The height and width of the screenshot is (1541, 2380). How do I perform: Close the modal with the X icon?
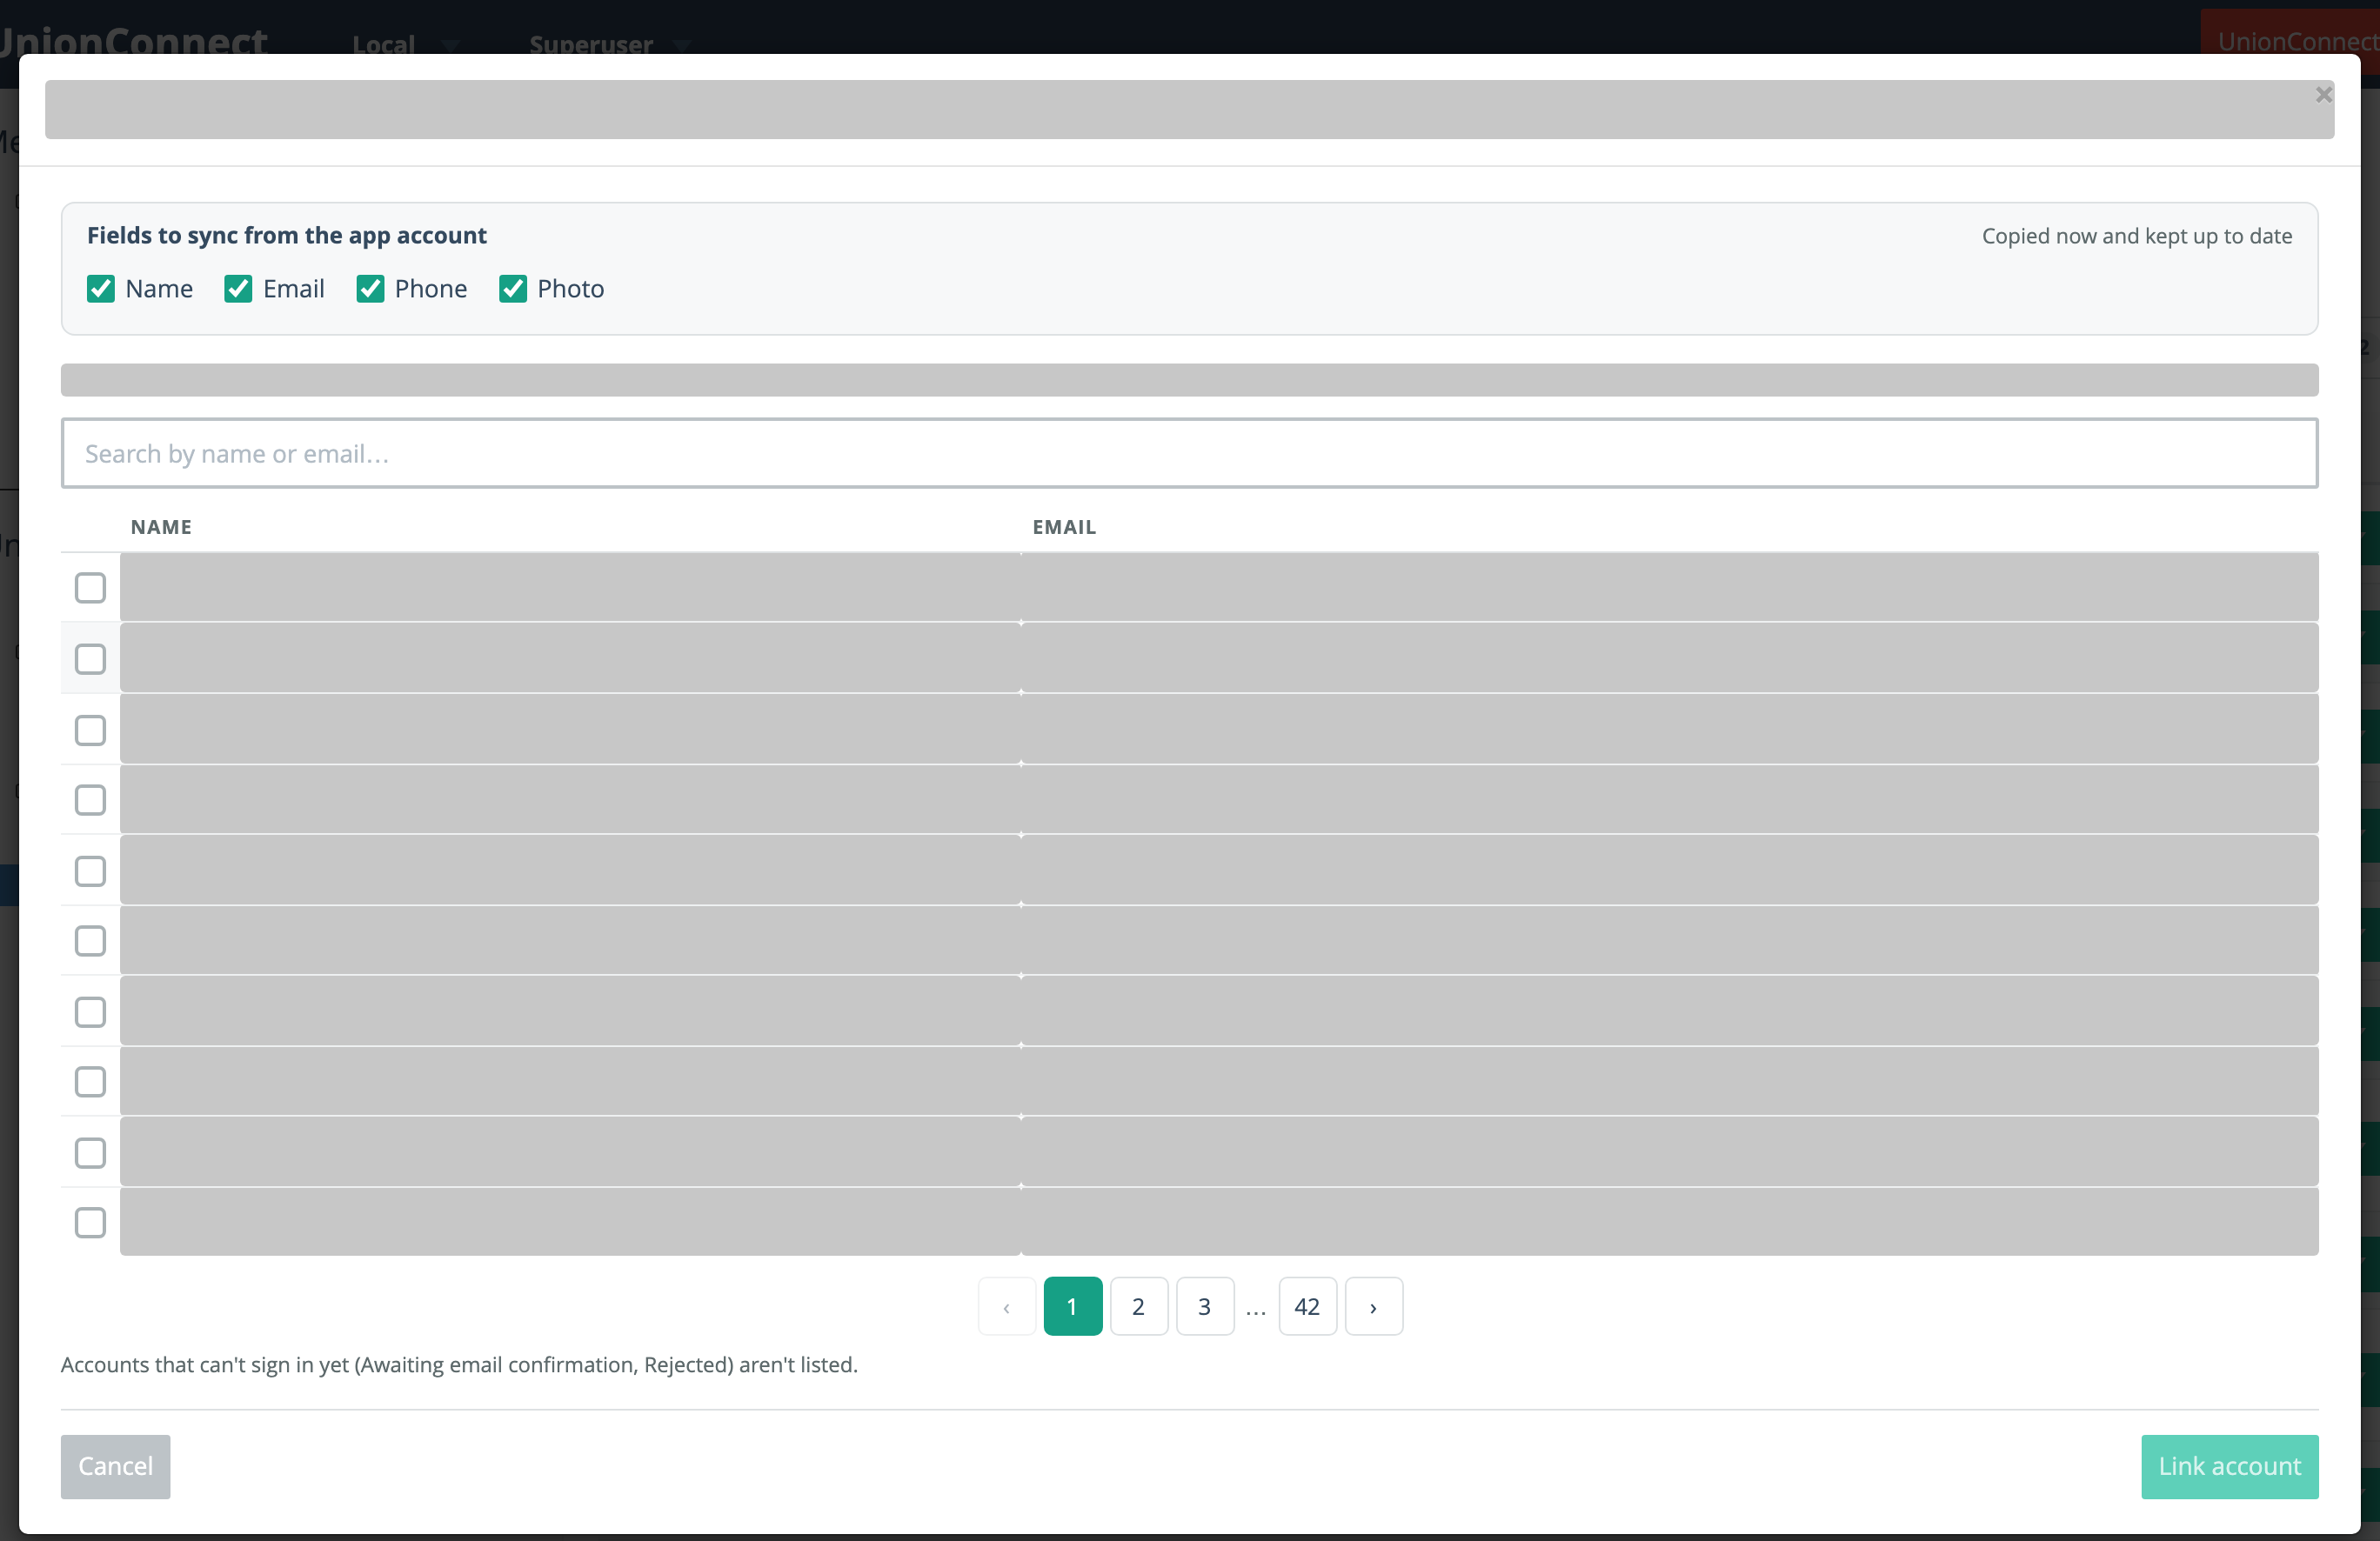(x=2323, y=95)
